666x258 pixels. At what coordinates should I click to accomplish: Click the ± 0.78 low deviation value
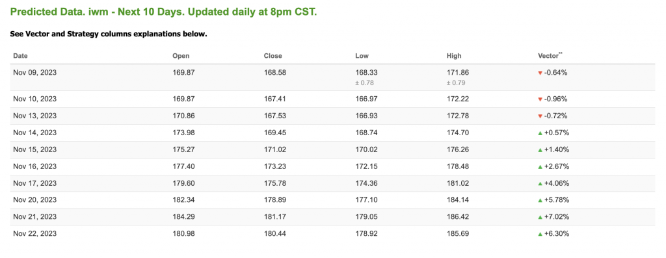(364, 83)
